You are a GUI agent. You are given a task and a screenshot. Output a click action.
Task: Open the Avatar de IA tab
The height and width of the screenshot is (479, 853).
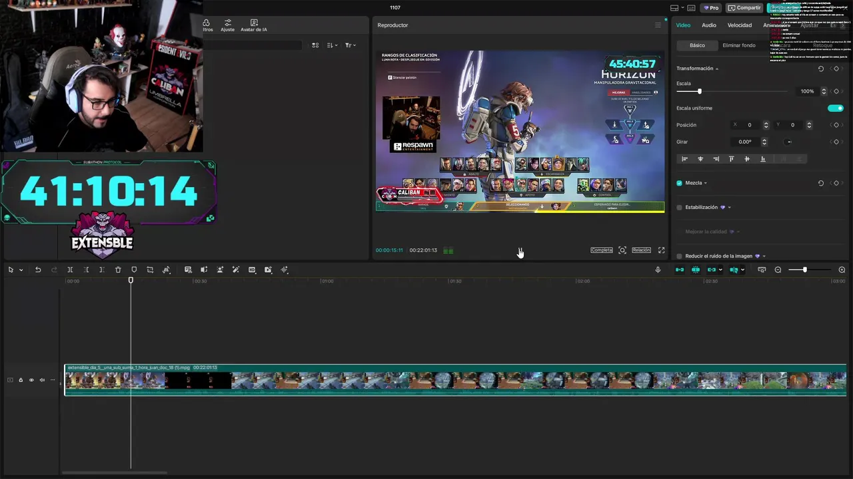[254, 26]
